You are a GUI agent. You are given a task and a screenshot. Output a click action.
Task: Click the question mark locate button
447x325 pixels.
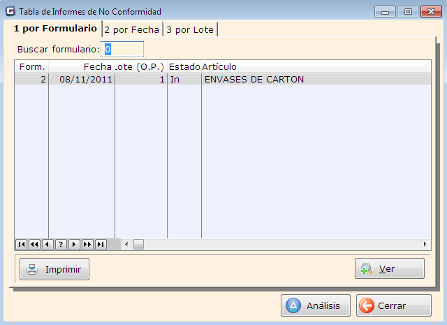[61, 245]
